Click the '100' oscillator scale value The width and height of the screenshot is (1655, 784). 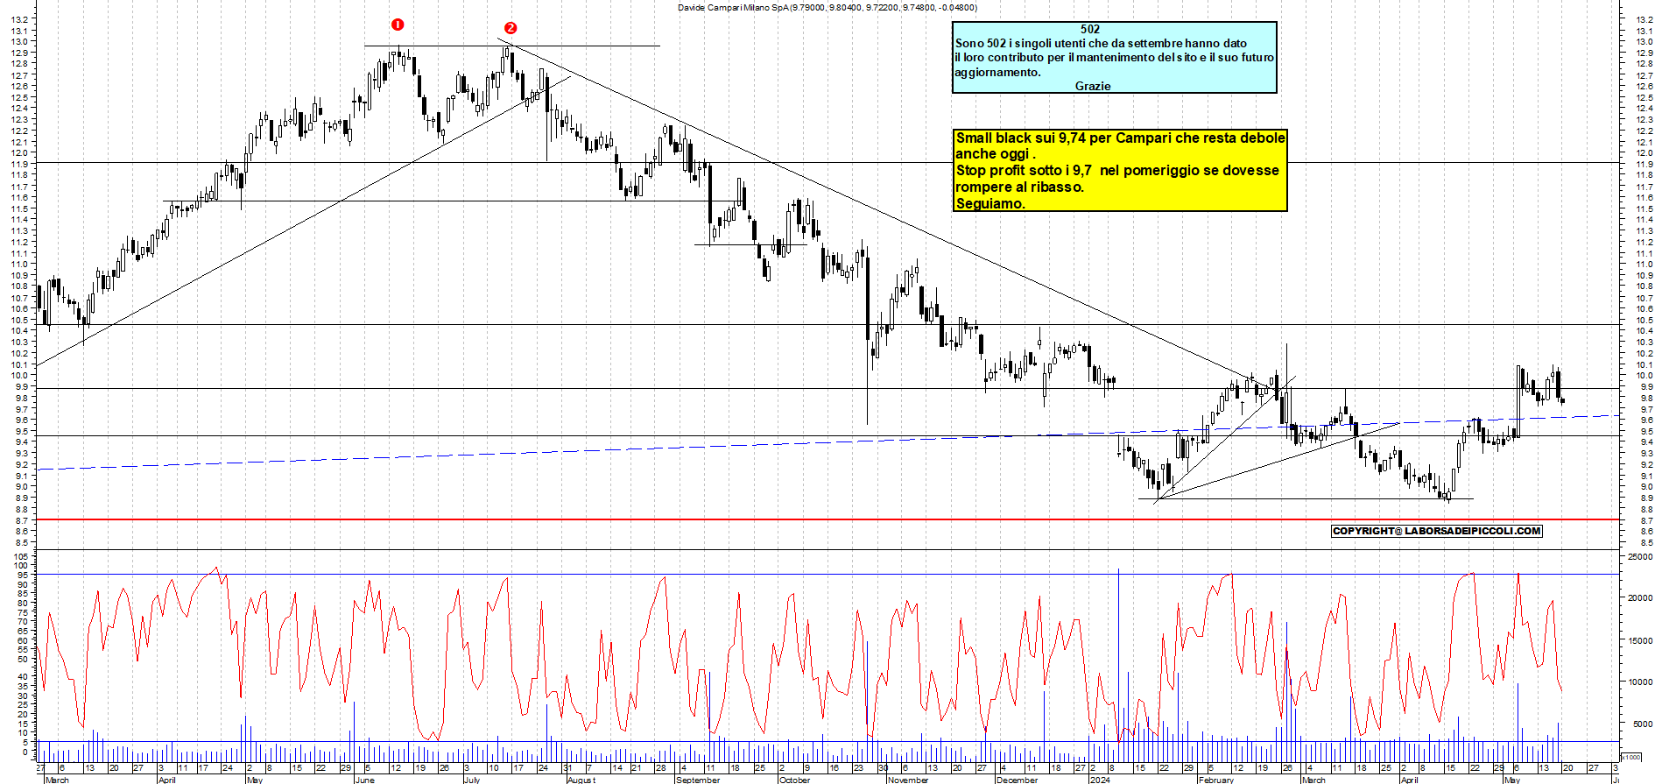pyautogui.click(x=20, y=566)
